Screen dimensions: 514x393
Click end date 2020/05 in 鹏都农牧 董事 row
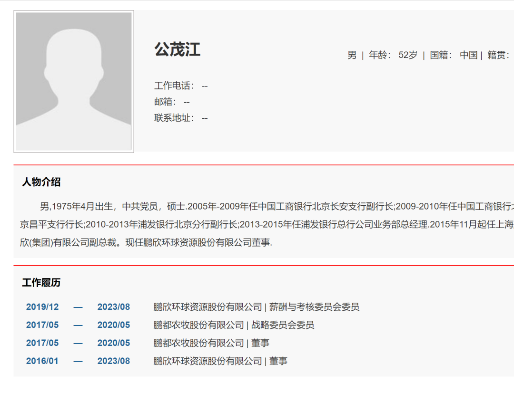(x=114, y=343)
